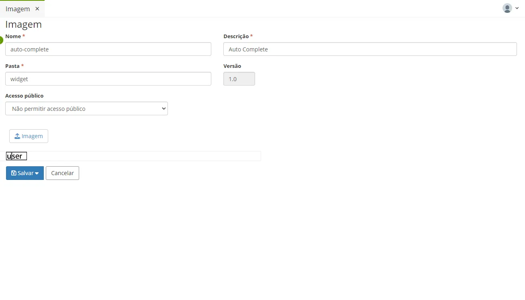Open the user avatar menu
Viewport: 525px width, 300px height.
(x=507, y=8)
